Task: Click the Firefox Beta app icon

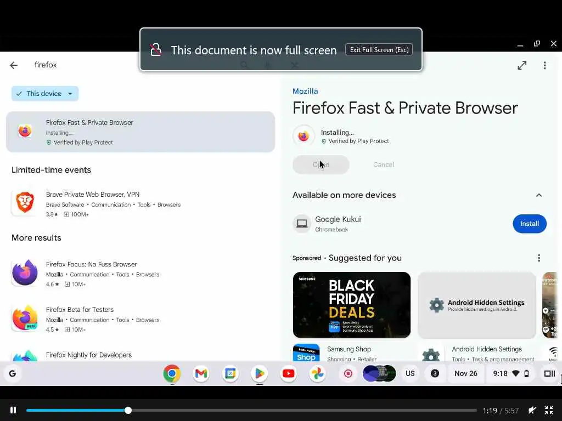Action: [25, 318]
